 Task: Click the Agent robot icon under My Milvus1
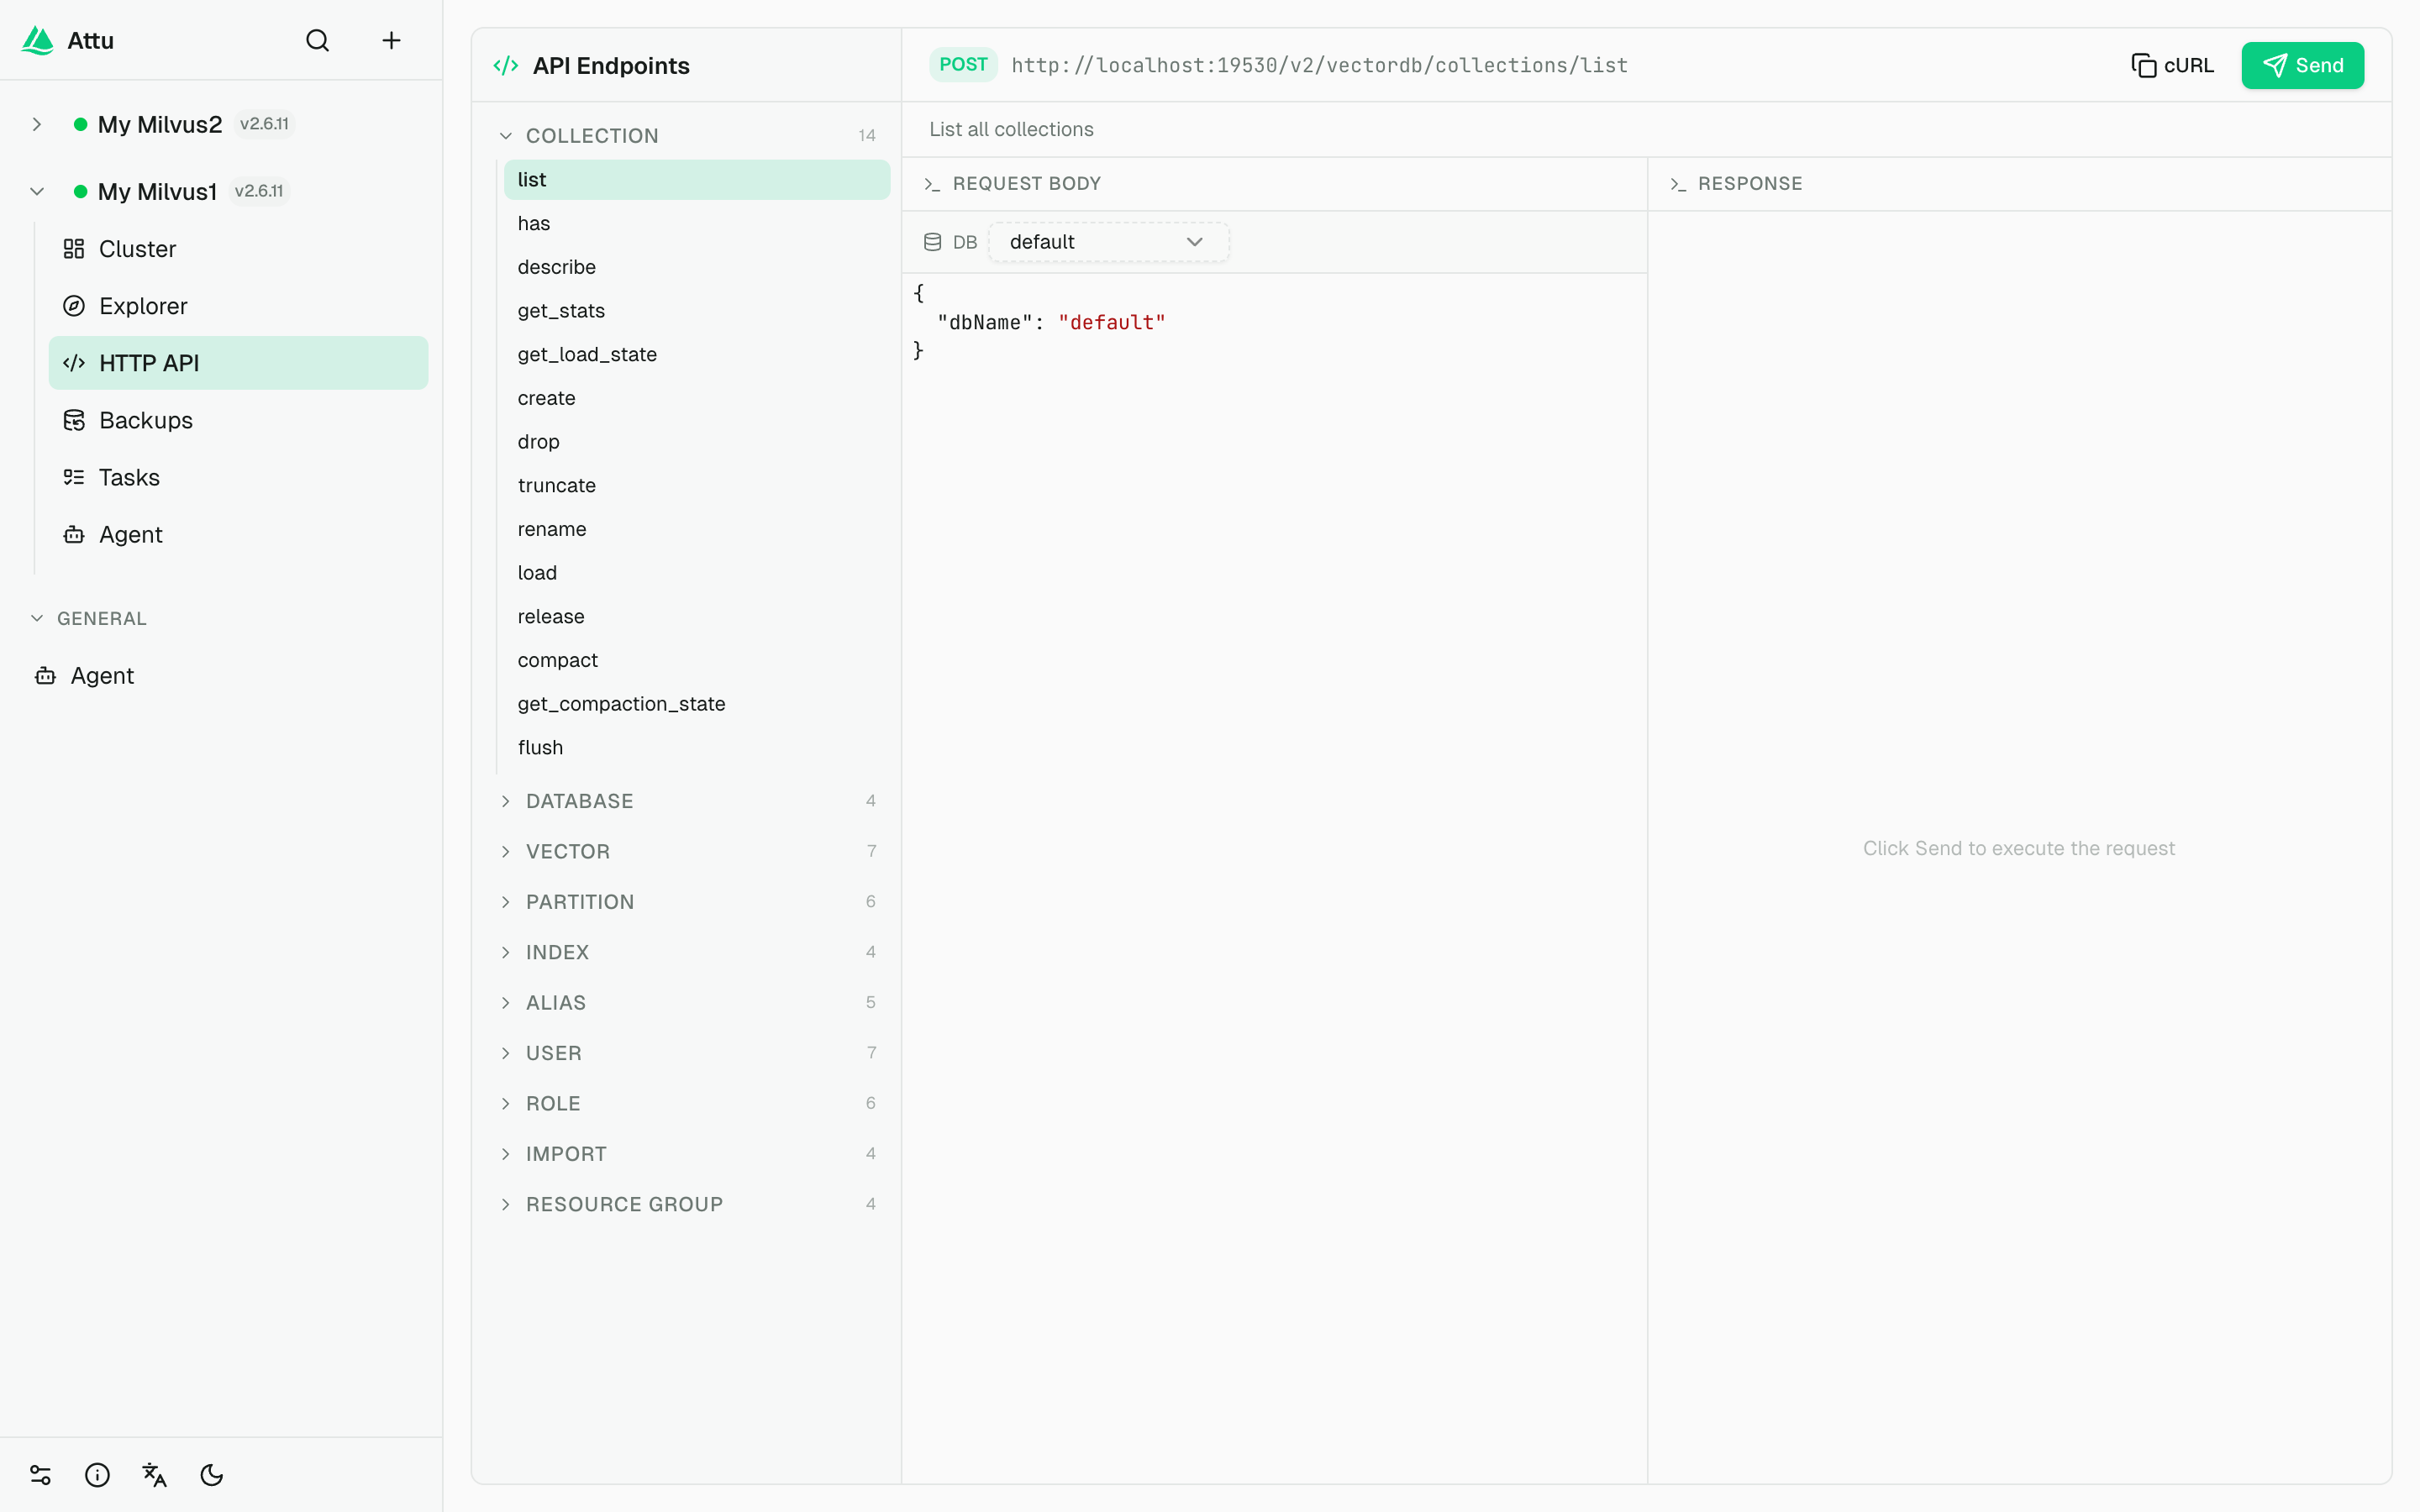point(74,534)
